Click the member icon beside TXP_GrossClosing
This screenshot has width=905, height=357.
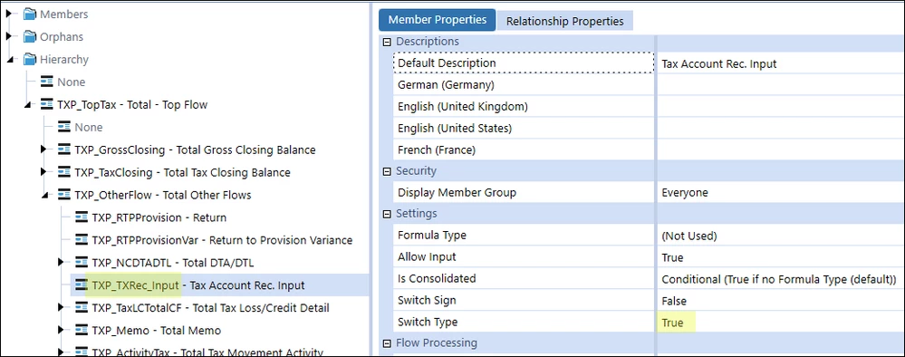pos(64,150)
